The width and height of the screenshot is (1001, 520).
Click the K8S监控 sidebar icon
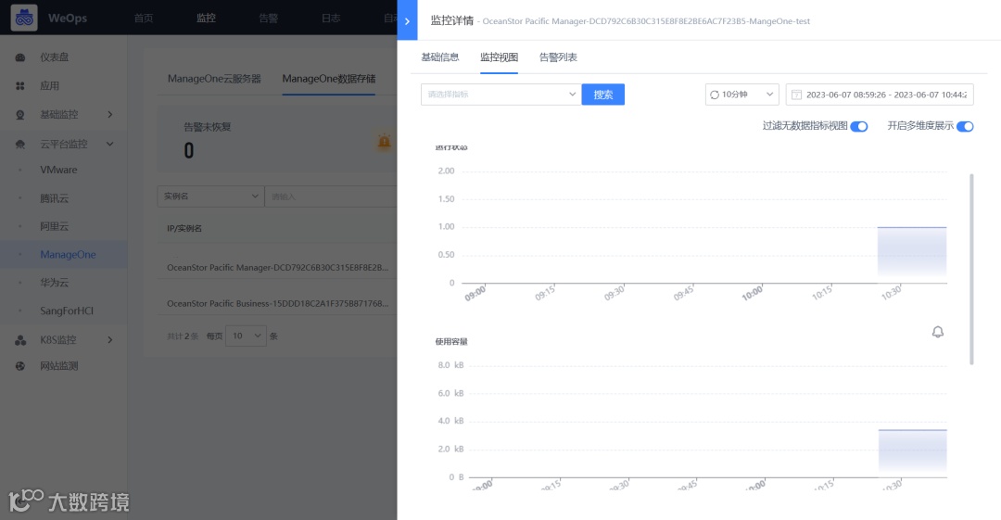[x=20, y=340]
